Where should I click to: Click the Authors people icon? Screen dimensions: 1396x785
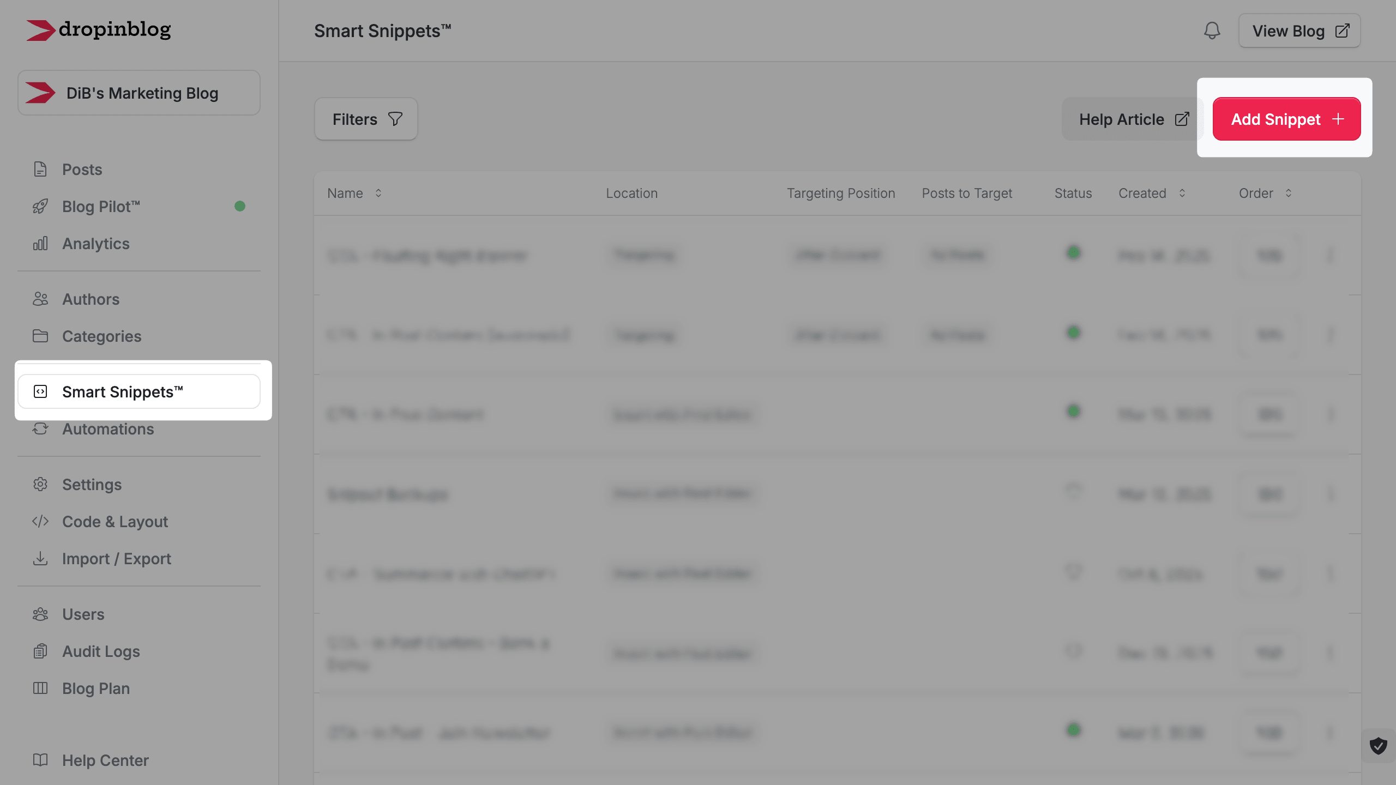click(x=40, y=299)
